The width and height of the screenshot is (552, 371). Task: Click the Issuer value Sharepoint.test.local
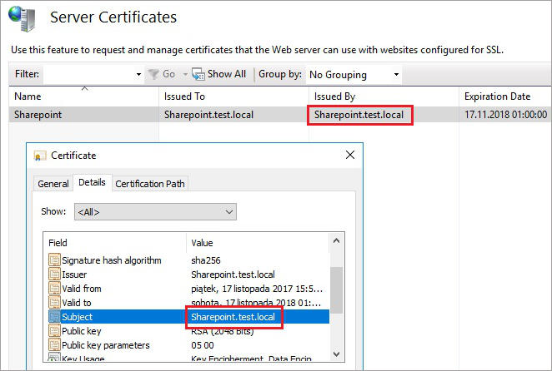tap(233, 275)
